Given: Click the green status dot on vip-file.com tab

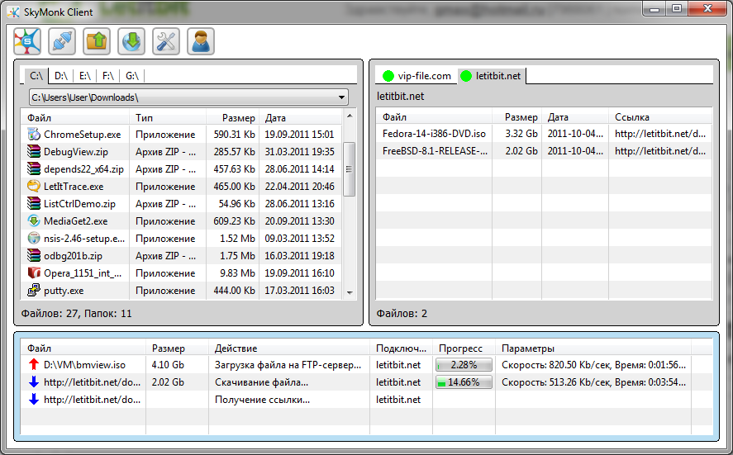Looking at the screenshot, I should (x=388, y=76).
